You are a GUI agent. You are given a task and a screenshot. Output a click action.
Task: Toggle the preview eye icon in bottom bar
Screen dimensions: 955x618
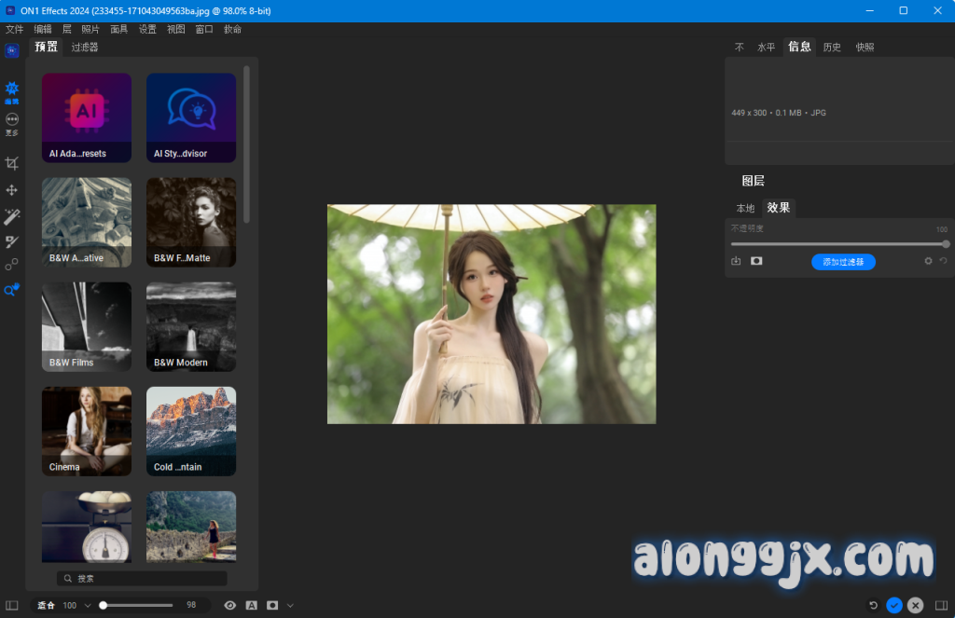[229, 605]
